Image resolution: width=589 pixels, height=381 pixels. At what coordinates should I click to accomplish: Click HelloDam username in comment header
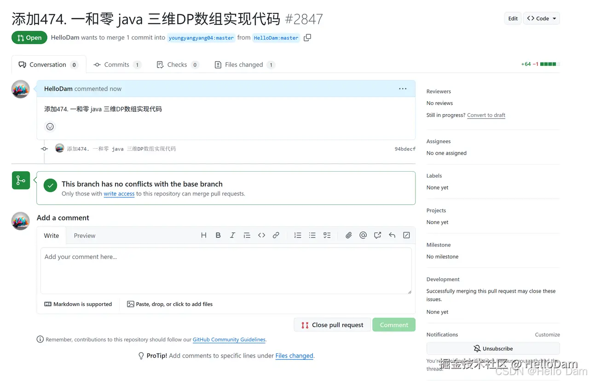tap(58, 89)
